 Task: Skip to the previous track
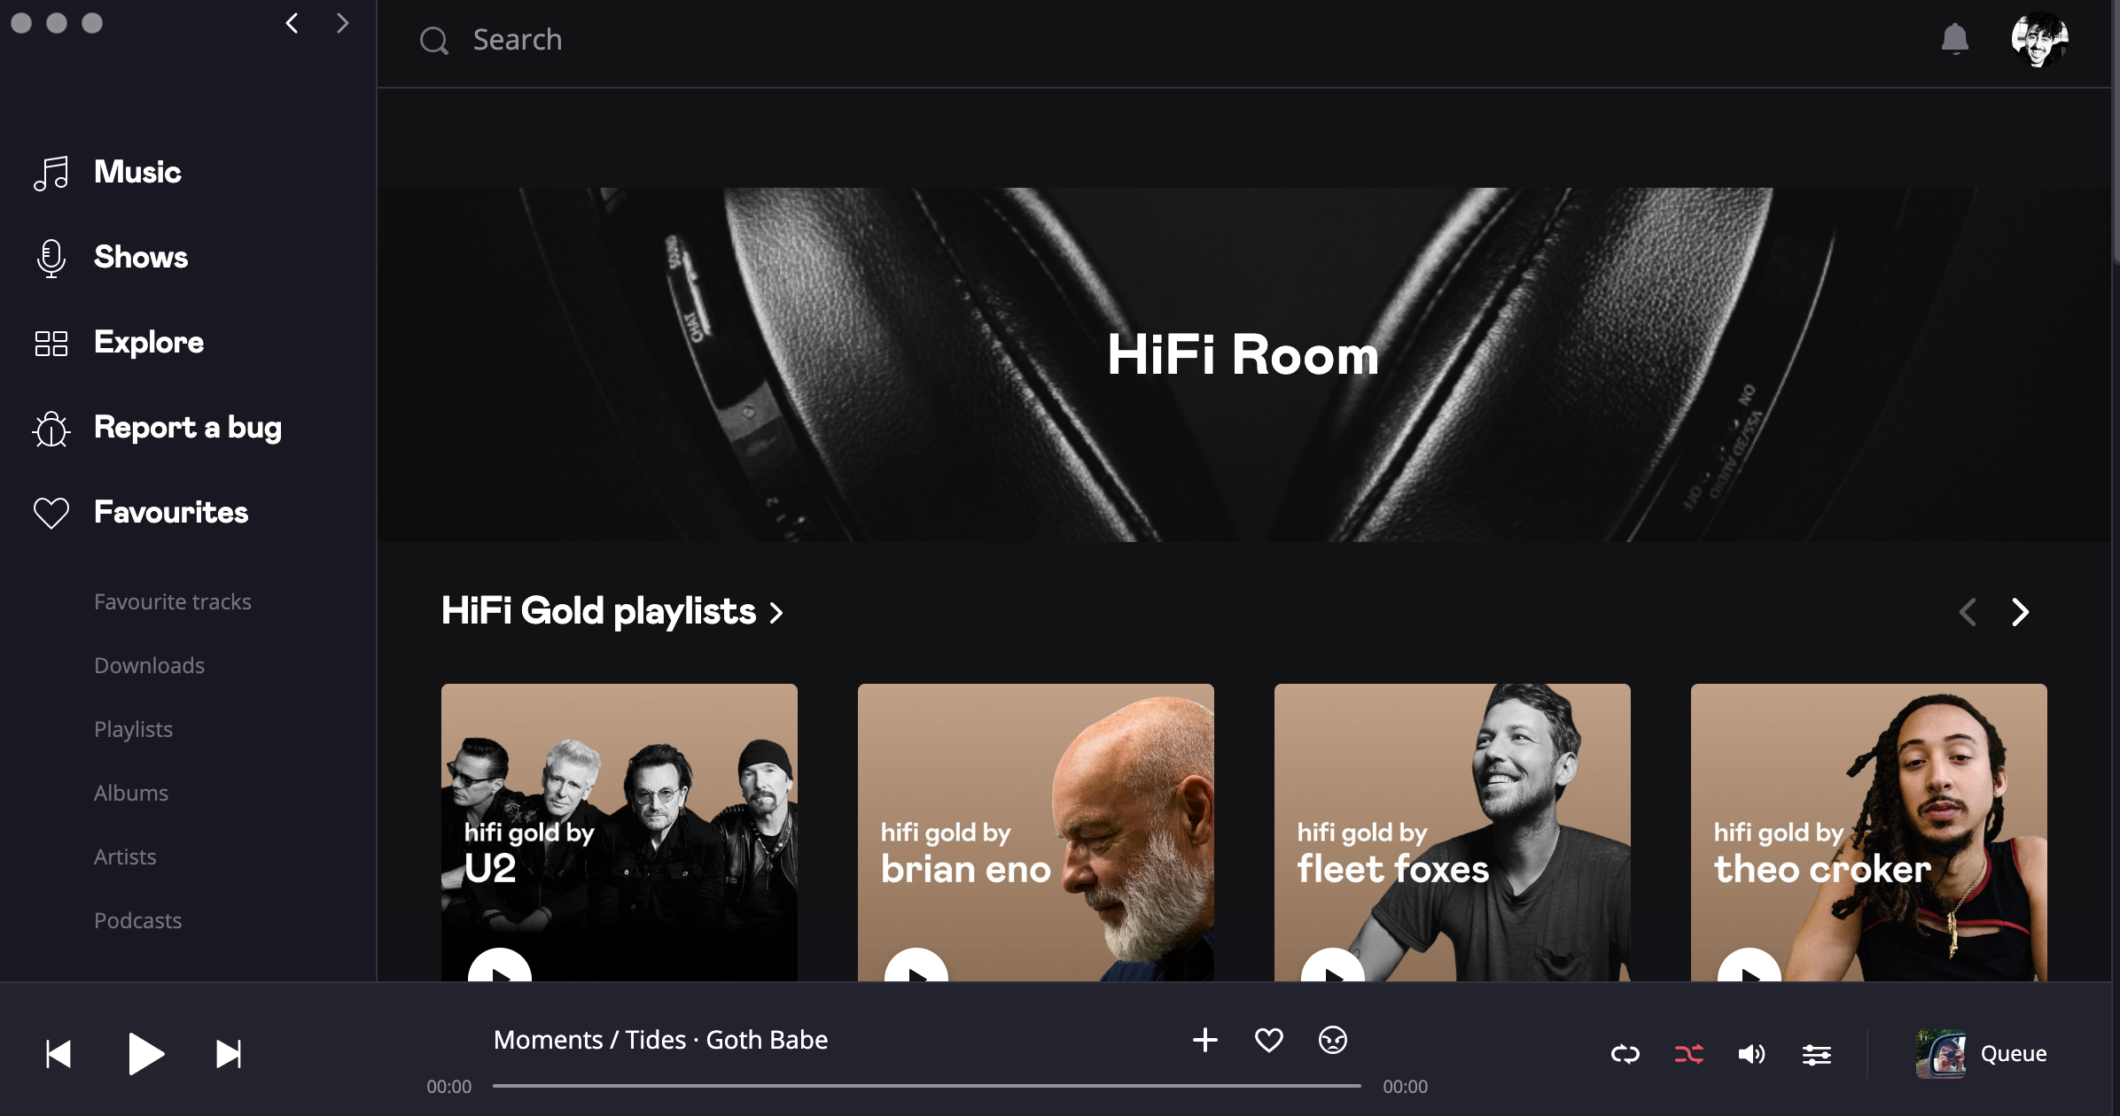point(58,1054)
